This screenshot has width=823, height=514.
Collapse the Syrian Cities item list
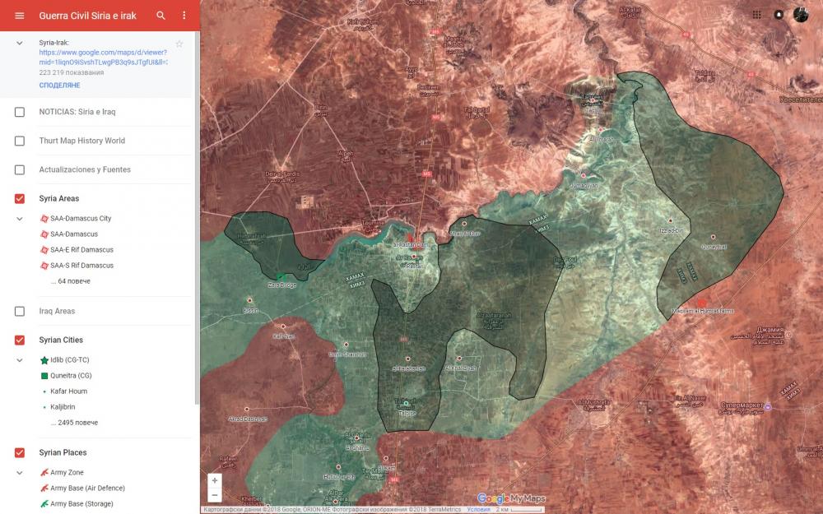point(20,360)
